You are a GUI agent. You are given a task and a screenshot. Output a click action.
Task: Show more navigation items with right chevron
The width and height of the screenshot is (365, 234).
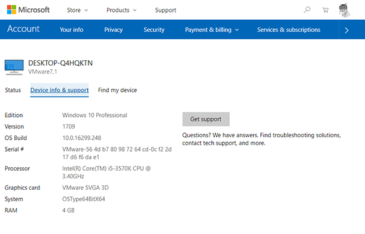tap(346, 30)
